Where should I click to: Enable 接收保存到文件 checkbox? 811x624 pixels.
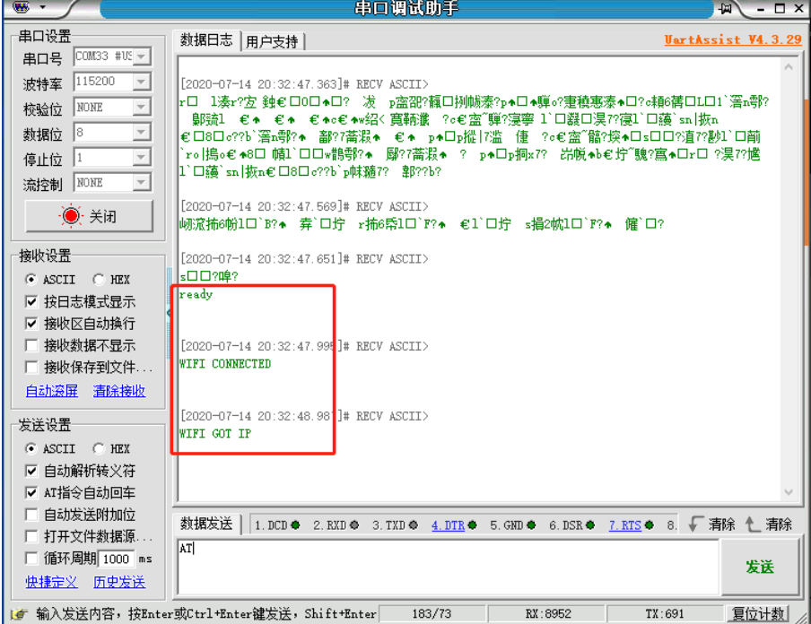tap(32, 368)
